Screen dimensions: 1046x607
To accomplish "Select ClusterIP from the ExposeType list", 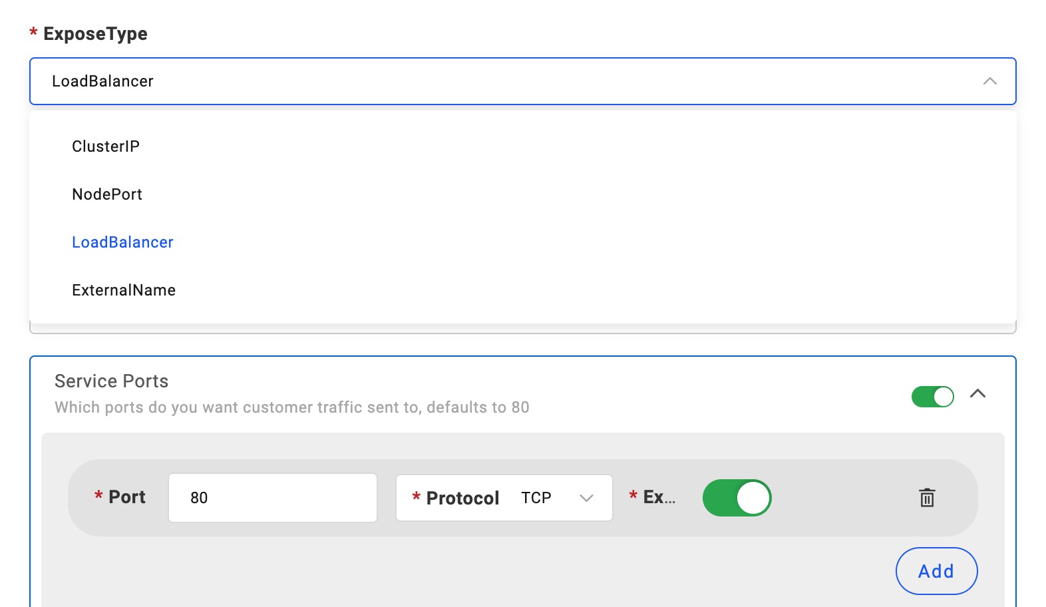I will point(106,146).
